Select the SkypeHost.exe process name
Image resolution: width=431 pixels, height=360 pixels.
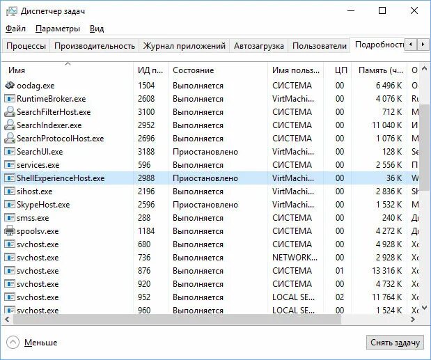(43, 205)
